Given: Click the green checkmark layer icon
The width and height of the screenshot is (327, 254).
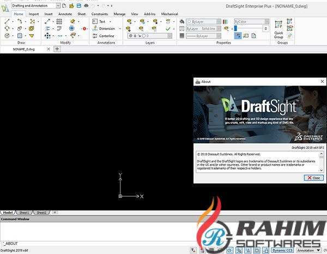Looking at the screenshot, I should coord(168,29).
